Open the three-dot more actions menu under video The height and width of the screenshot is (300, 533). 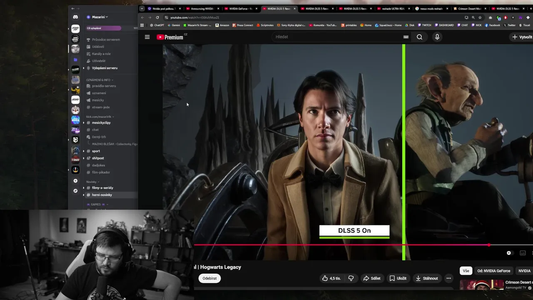coord(448,278)
